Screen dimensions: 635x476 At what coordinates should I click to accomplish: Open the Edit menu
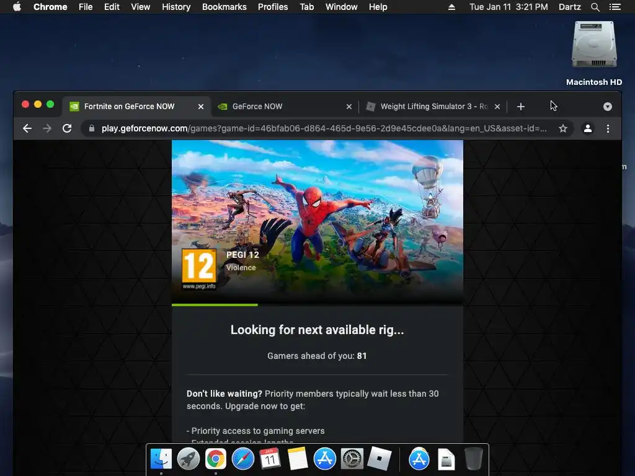(x=112, y=7)
